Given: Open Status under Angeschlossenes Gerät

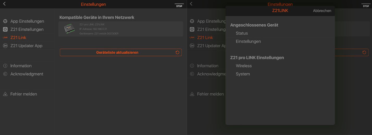Looking at the screenshot, I should [242, 33].
